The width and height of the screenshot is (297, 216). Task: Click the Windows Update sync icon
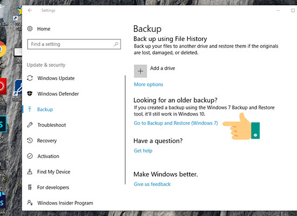click(30, 78)
